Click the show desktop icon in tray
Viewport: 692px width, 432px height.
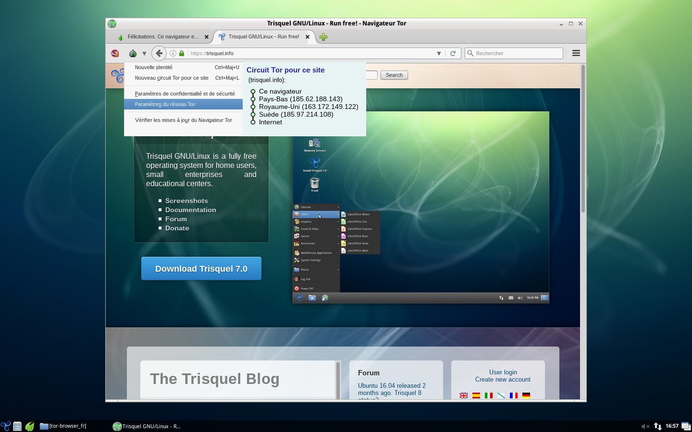(686, 426)
